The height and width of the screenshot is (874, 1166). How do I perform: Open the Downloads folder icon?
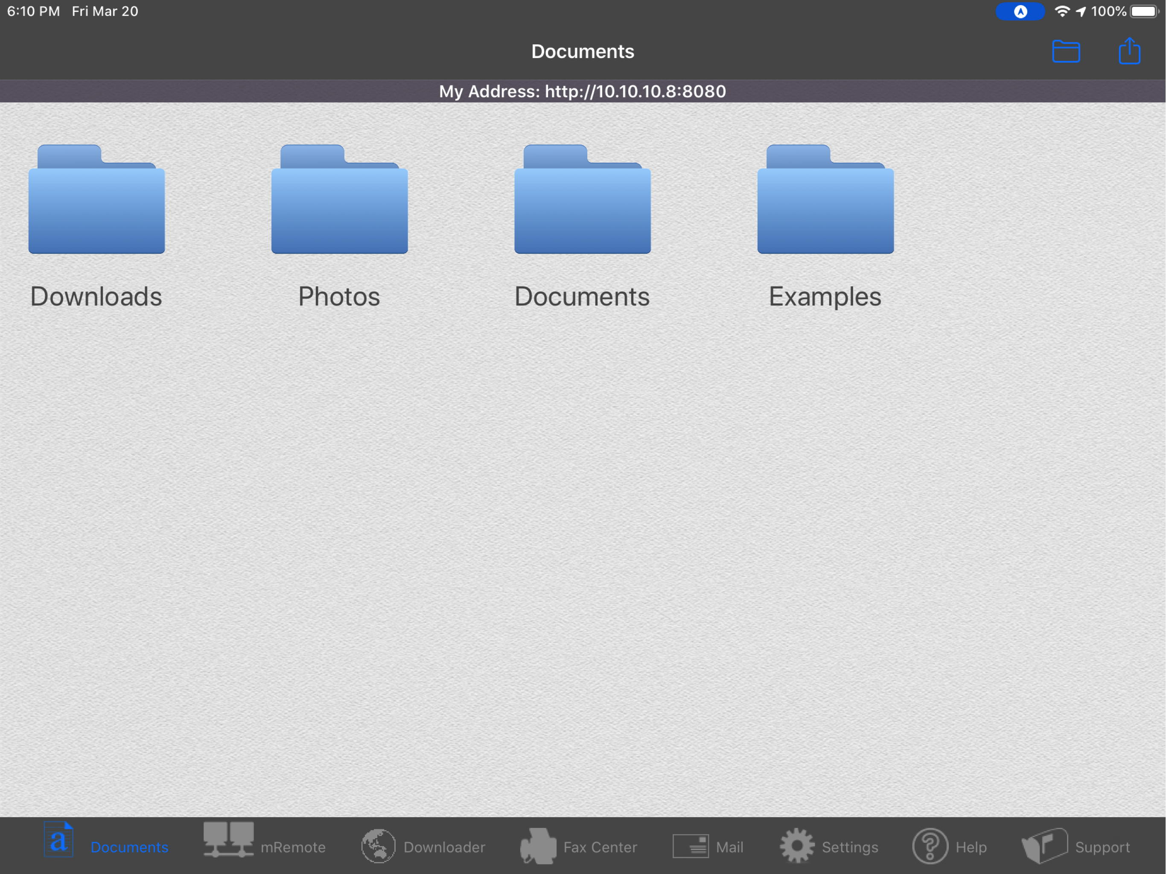[96, 199]
